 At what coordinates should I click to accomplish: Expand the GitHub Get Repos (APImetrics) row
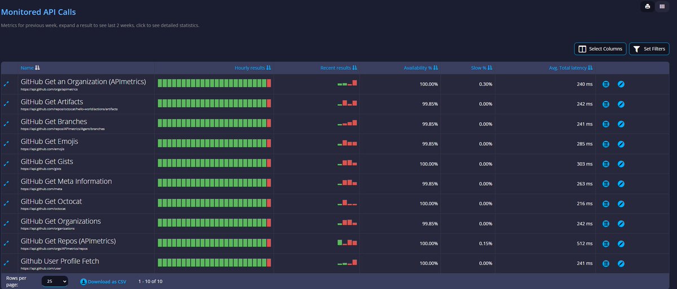7,244
